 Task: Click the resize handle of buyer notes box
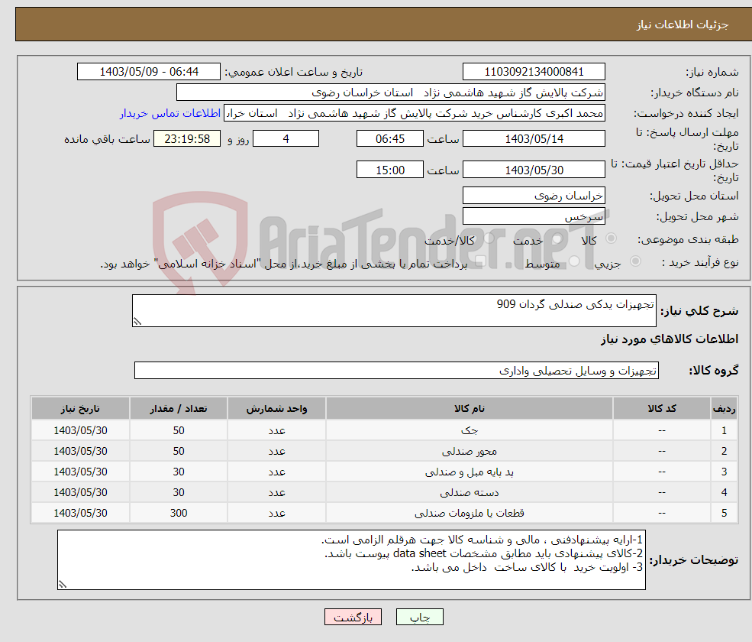[63, 585]
